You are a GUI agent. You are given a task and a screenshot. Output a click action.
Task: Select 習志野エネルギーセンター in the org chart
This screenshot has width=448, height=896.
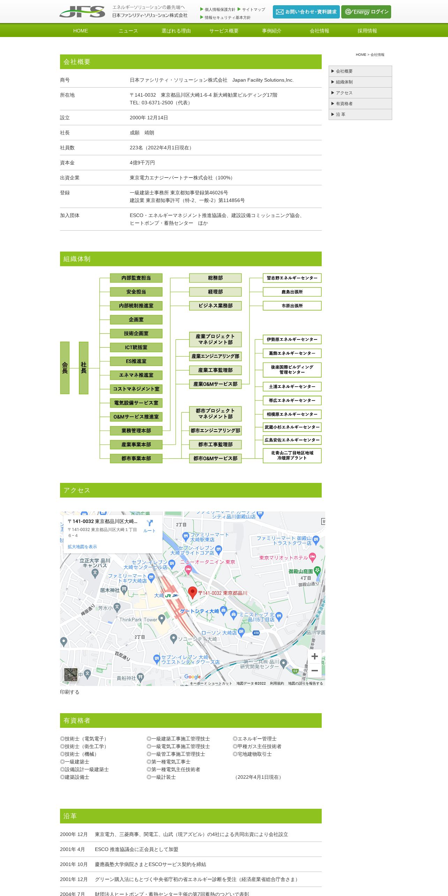pos(292,278)
